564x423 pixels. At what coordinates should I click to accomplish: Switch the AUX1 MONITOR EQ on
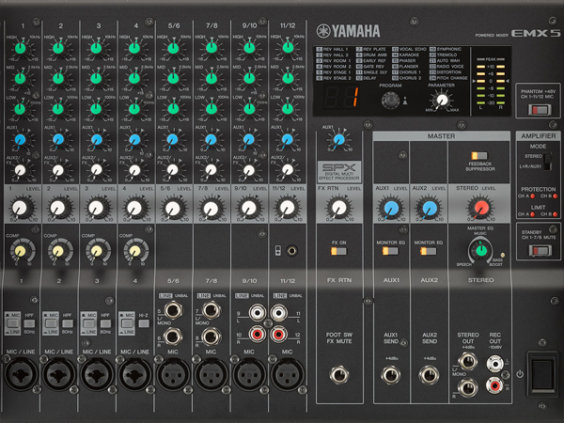pos(389,251)
